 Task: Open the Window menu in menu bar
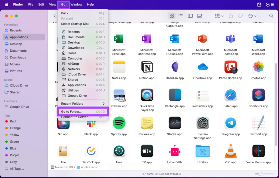[x=76, y=4]
